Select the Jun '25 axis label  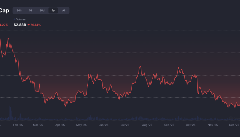103,125
